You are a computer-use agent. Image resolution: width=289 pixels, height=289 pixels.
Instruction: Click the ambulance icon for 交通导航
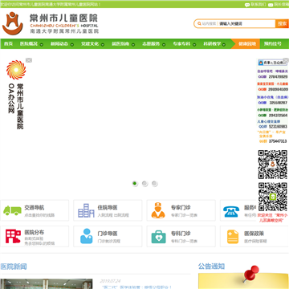pos(12,210)
